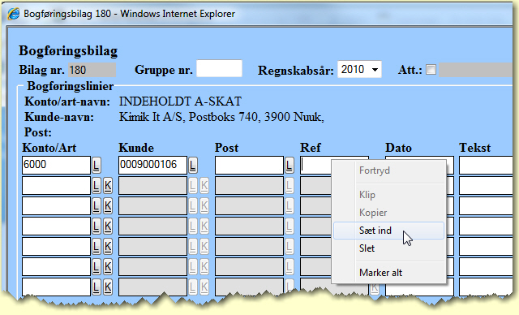Image resolution: width=519 pixels, height=315 pixels.
Task: Click K button in second Konto/Art row
Action: tap(108, 185)
